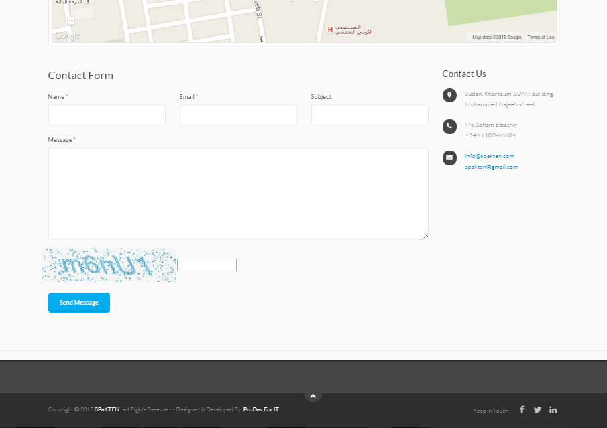Open the Twitter link in footer
The width and height of the screenshot is (607, 428).
pos(537,410)
